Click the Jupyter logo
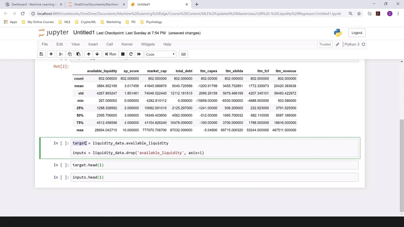Screen dimensions: 404x227 (x=54, y=33)
